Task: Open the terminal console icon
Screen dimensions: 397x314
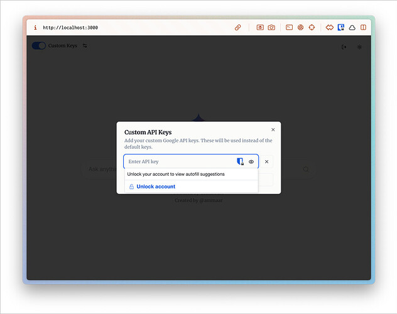Action: click(289, 28)
